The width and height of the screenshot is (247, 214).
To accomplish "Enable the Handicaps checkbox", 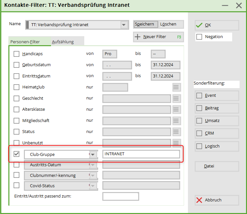I will (x=16, y=54).
